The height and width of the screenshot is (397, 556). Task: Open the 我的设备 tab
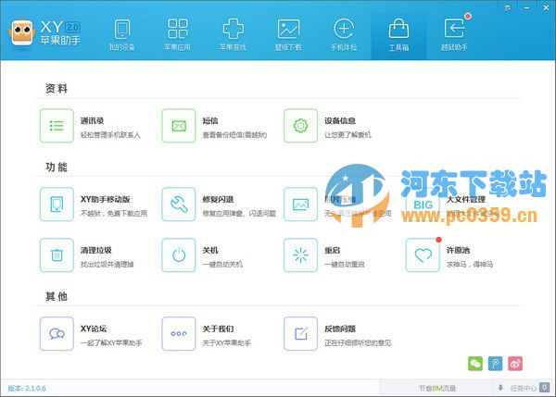[x=121, y=35]
